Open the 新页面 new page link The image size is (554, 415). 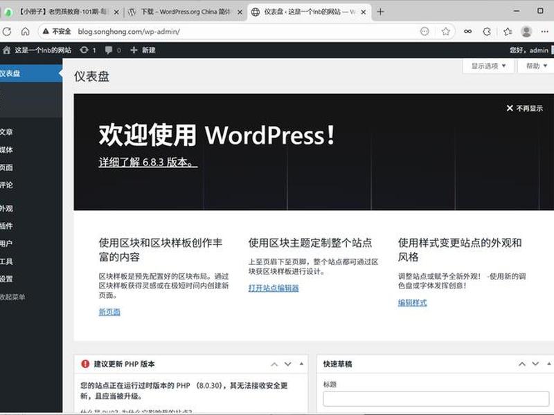(x=109, y=312)
